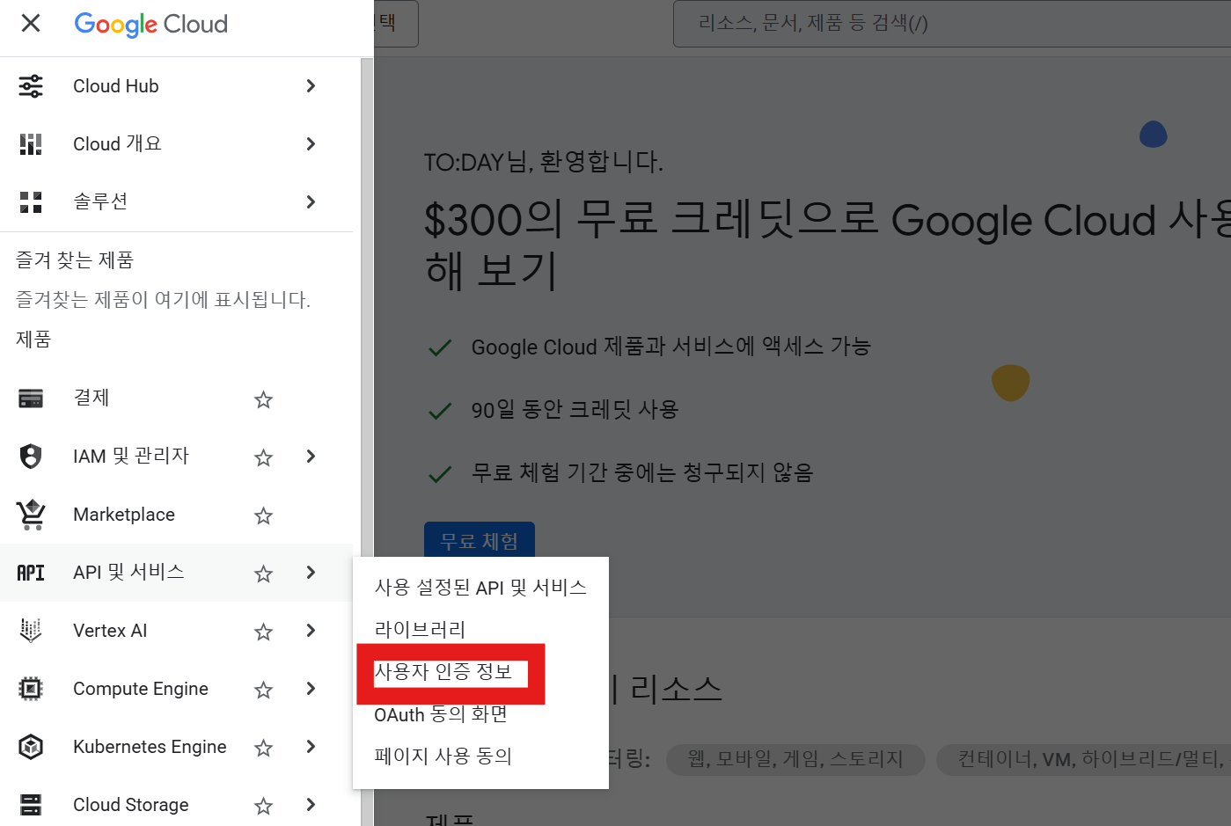Open the Kubernetes Engine product
This screenshot has width=1231, height=826.
pyautogui.click(x=176, y=747)
